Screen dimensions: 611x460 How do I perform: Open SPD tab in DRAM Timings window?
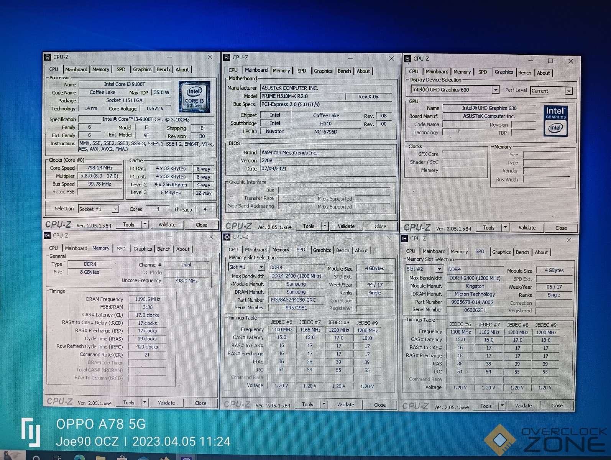click(121, 248)
